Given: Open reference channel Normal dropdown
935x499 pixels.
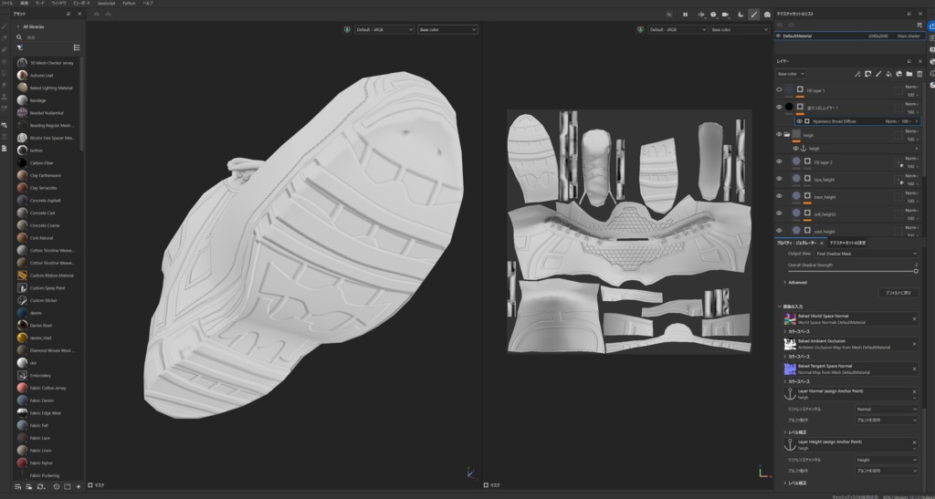Looking at the screenshot, I should click(x=886, y=409).
